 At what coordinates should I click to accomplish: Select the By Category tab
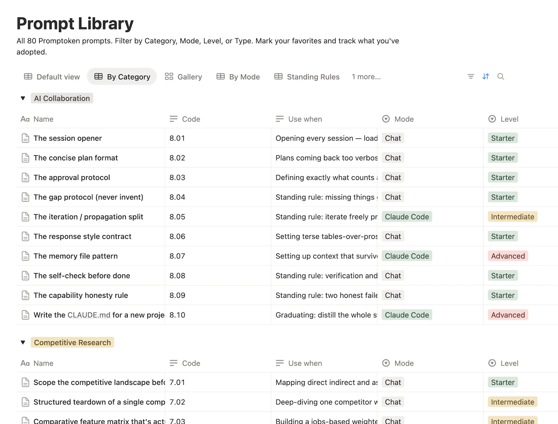(x=122, y=77)
